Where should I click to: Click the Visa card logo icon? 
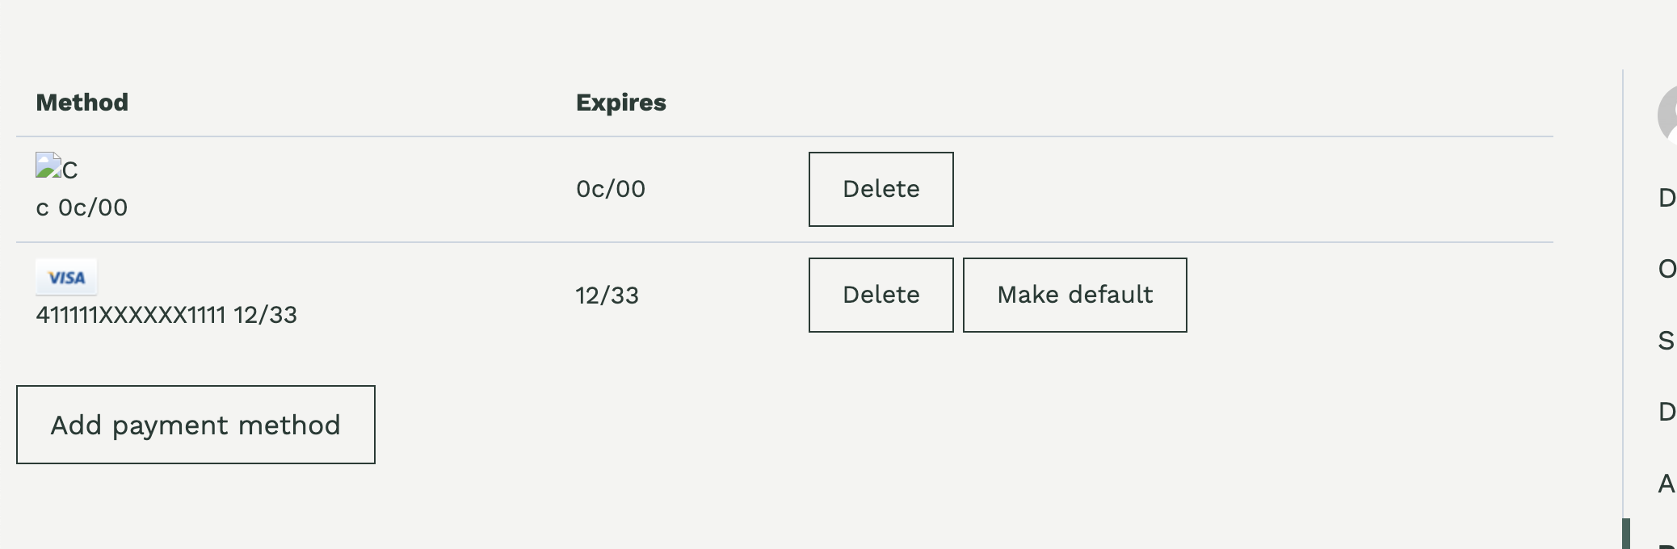(66, 277)
